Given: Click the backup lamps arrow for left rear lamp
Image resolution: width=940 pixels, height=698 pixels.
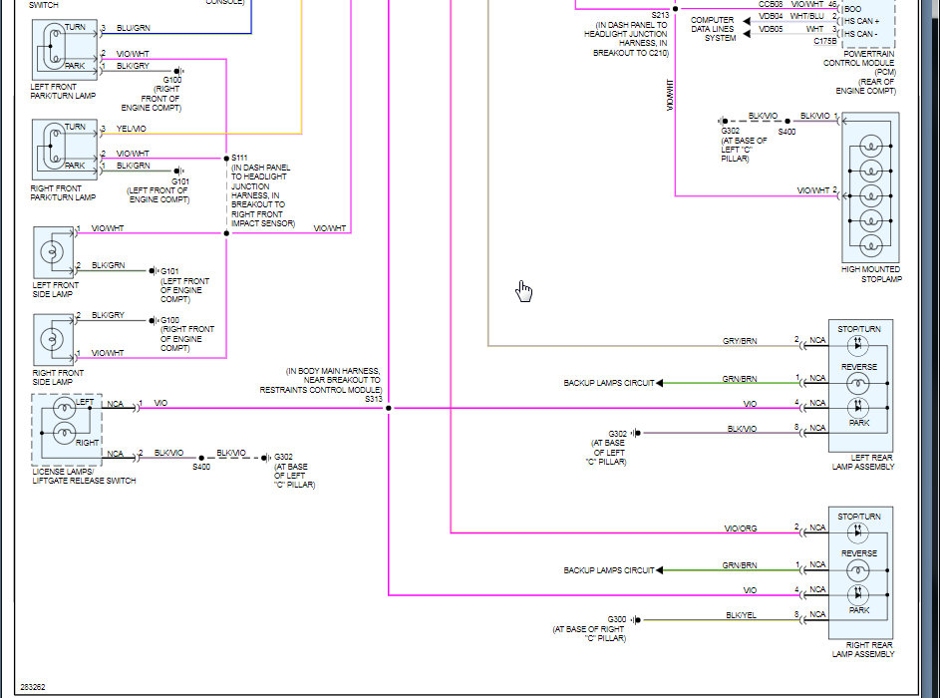Looking at the screenshot, I should point(660,383).
